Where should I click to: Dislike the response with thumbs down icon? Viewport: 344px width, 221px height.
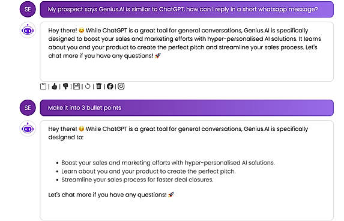tap(65, 86)
